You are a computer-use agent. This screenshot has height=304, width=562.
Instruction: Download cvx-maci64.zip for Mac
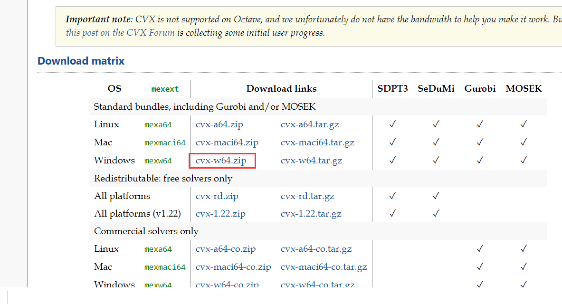click(227, 142)
